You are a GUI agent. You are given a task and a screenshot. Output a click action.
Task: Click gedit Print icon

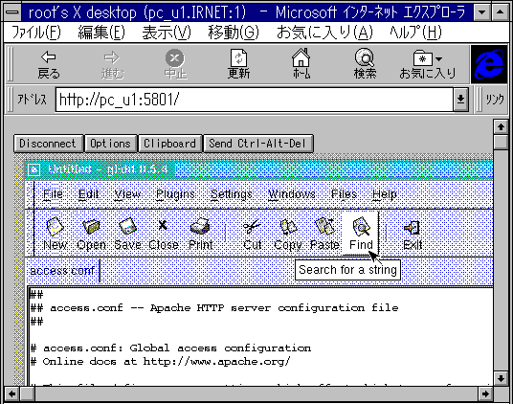click(x=200, y=226)
